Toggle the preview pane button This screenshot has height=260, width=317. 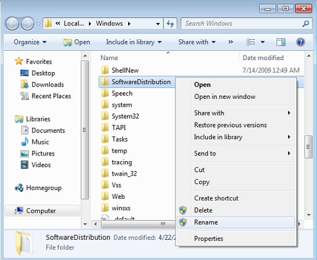click(281, 42)
